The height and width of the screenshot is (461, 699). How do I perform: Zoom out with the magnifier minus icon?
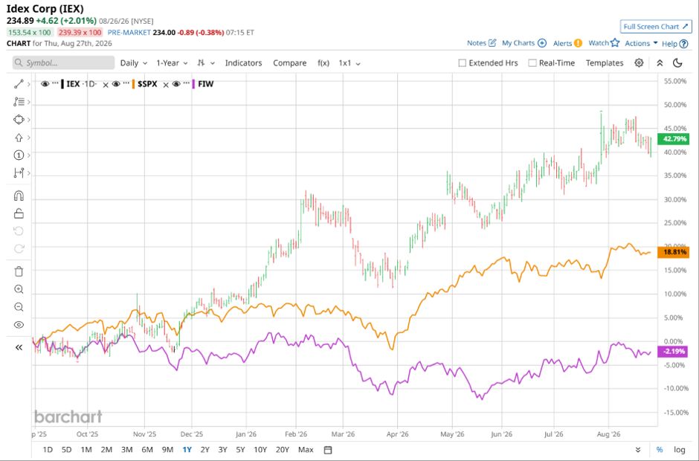pos(19,307)
